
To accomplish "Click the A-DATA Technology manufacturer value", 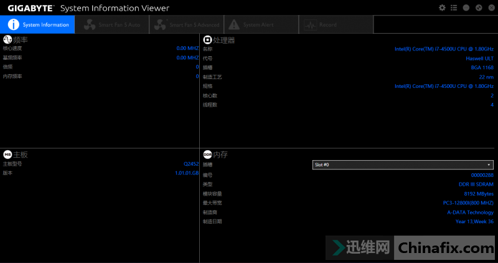I will 471,213.
